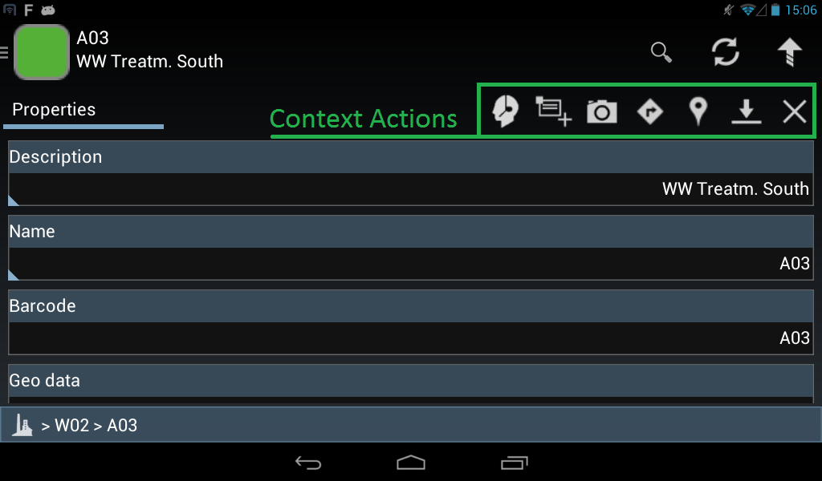Edit the Name field value A03
Viewport: 822px width, 481px height.
click(410, 263)
